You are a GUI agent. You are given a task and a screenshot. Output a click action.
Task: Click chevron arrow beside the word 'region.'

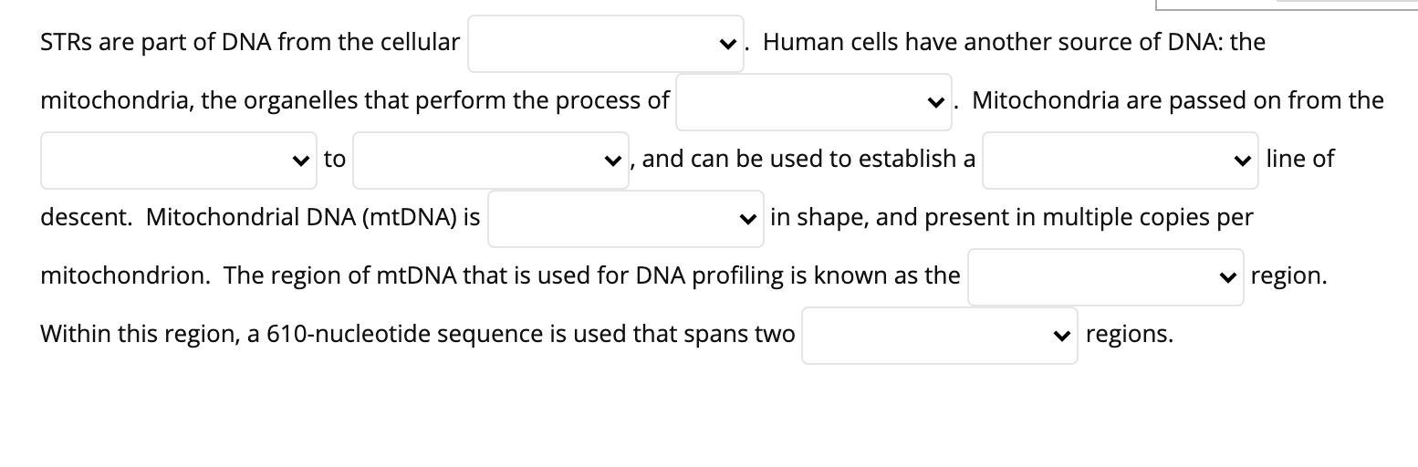tap(1226, 276)
